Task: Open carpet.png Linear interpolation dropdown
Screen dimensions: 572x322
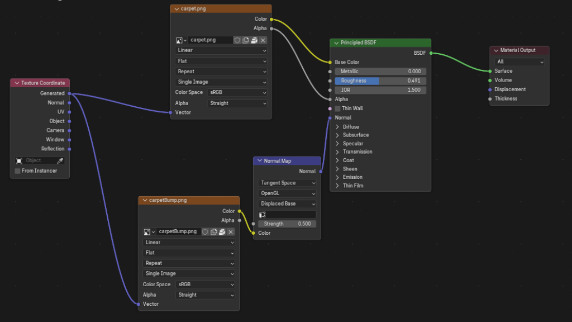Action: tap(221, 50)
